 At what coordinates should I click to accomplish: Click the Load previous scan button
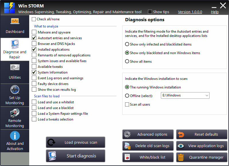[76, 142]
